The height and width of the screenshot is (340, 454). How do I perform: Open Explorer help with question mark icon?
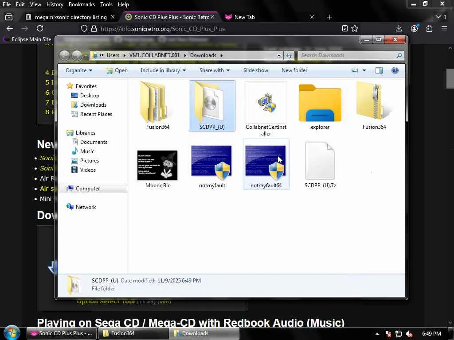pos(395,70)
